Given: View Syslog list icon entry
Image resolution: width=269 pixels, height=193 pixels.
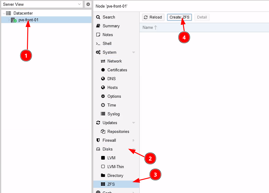Looking at the screenshot, I should tap(103, 114).
